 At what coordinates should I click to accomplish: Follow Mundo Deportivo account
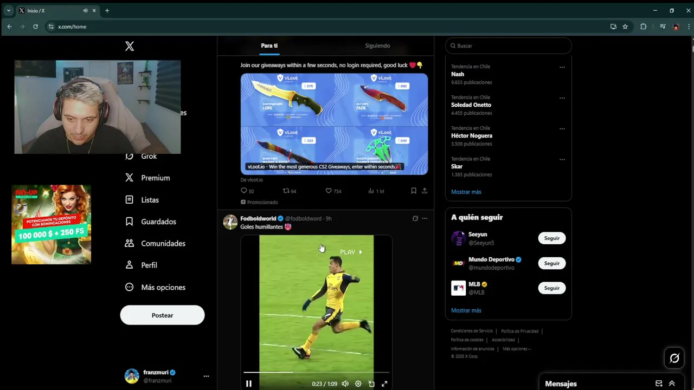pos(551,263)
